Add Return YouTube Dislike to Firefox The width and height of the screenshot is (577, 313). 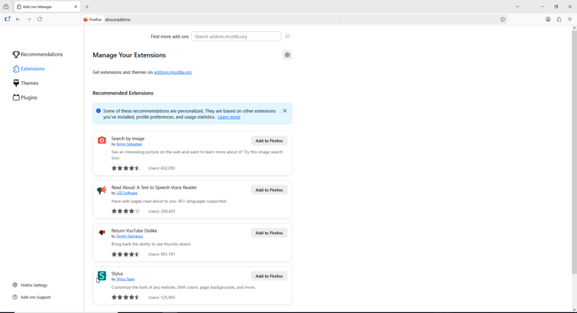click(269, 233)
